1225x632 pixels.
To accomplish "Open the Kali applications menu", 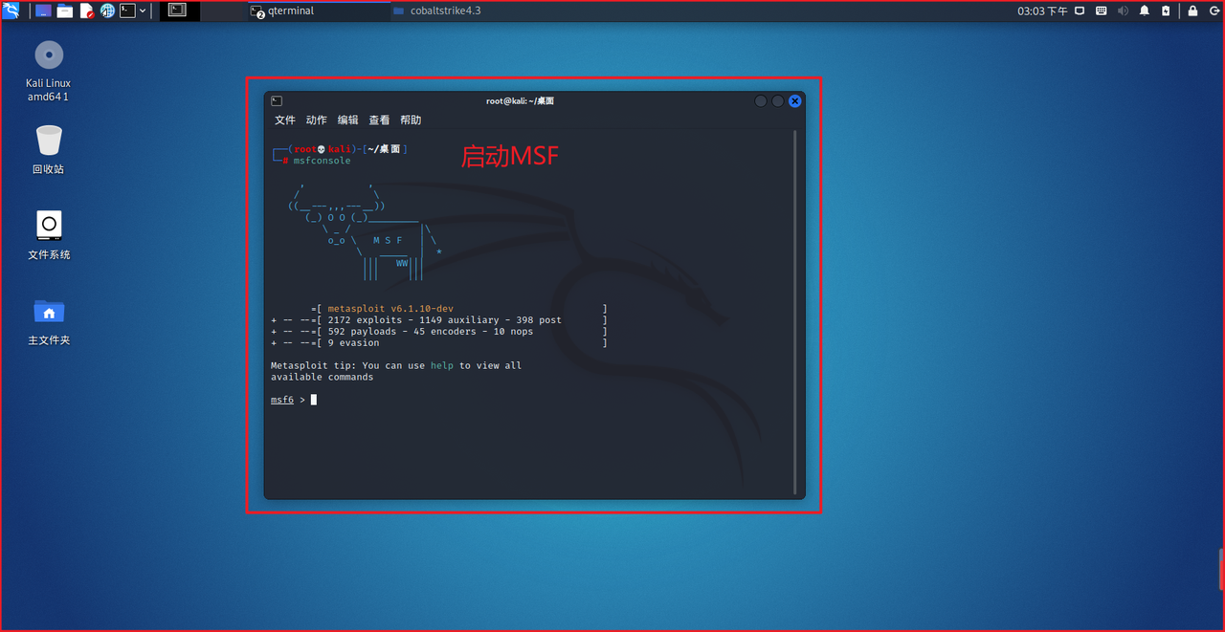I will [x=11, y=11].
